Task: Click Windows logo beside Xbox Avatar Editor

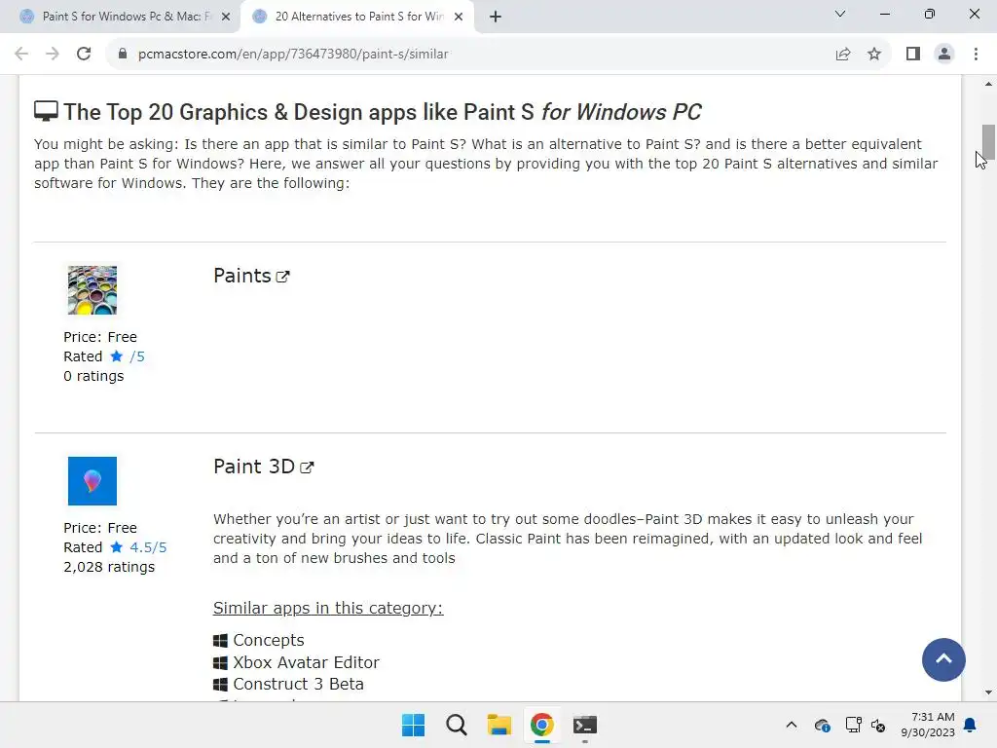Action: [220, 662]
